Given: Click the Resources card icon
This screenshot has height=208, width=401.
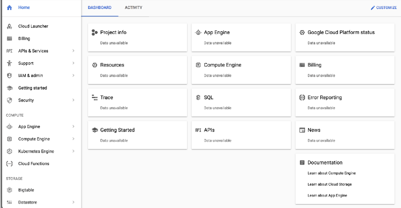Looking at the screenshot, I should click(94, 65).
